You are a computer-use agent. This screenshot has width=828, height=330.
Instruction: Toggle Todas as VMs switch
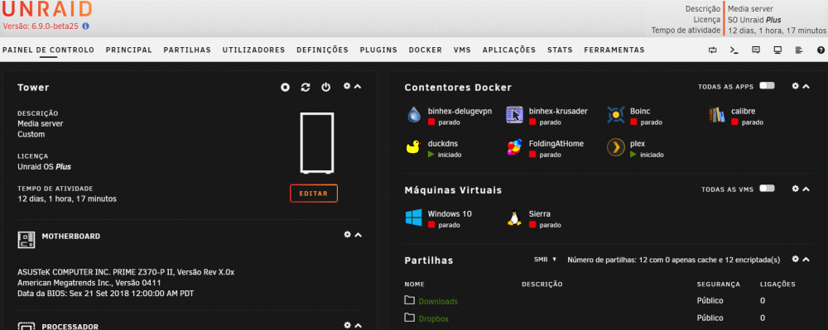(x=767, y=189)
